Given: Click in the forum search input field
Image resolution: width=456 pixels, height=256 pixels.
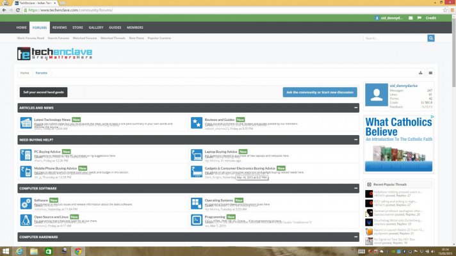Looking at the screenshot, I should coord(395,38).
